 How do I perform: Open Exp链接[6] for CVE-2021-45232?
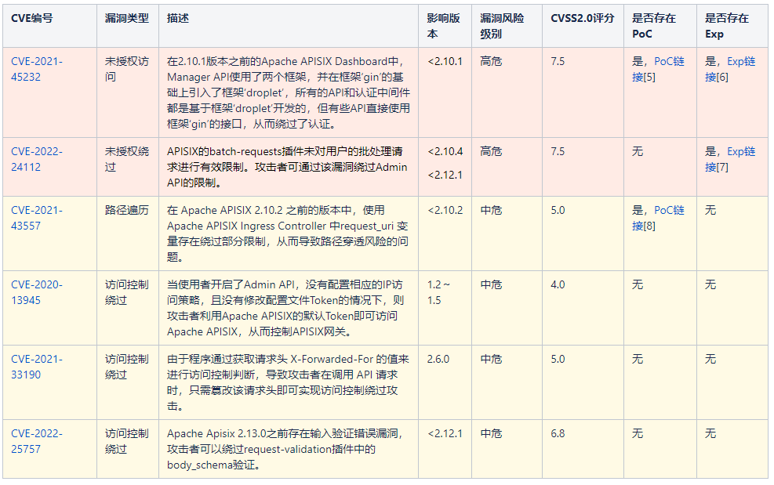(x=730, y=69)
